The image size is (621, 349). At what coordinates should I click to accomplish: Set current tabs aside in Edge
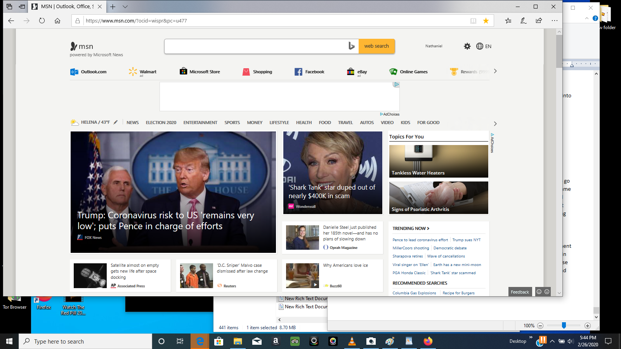(x=22, y=7)
